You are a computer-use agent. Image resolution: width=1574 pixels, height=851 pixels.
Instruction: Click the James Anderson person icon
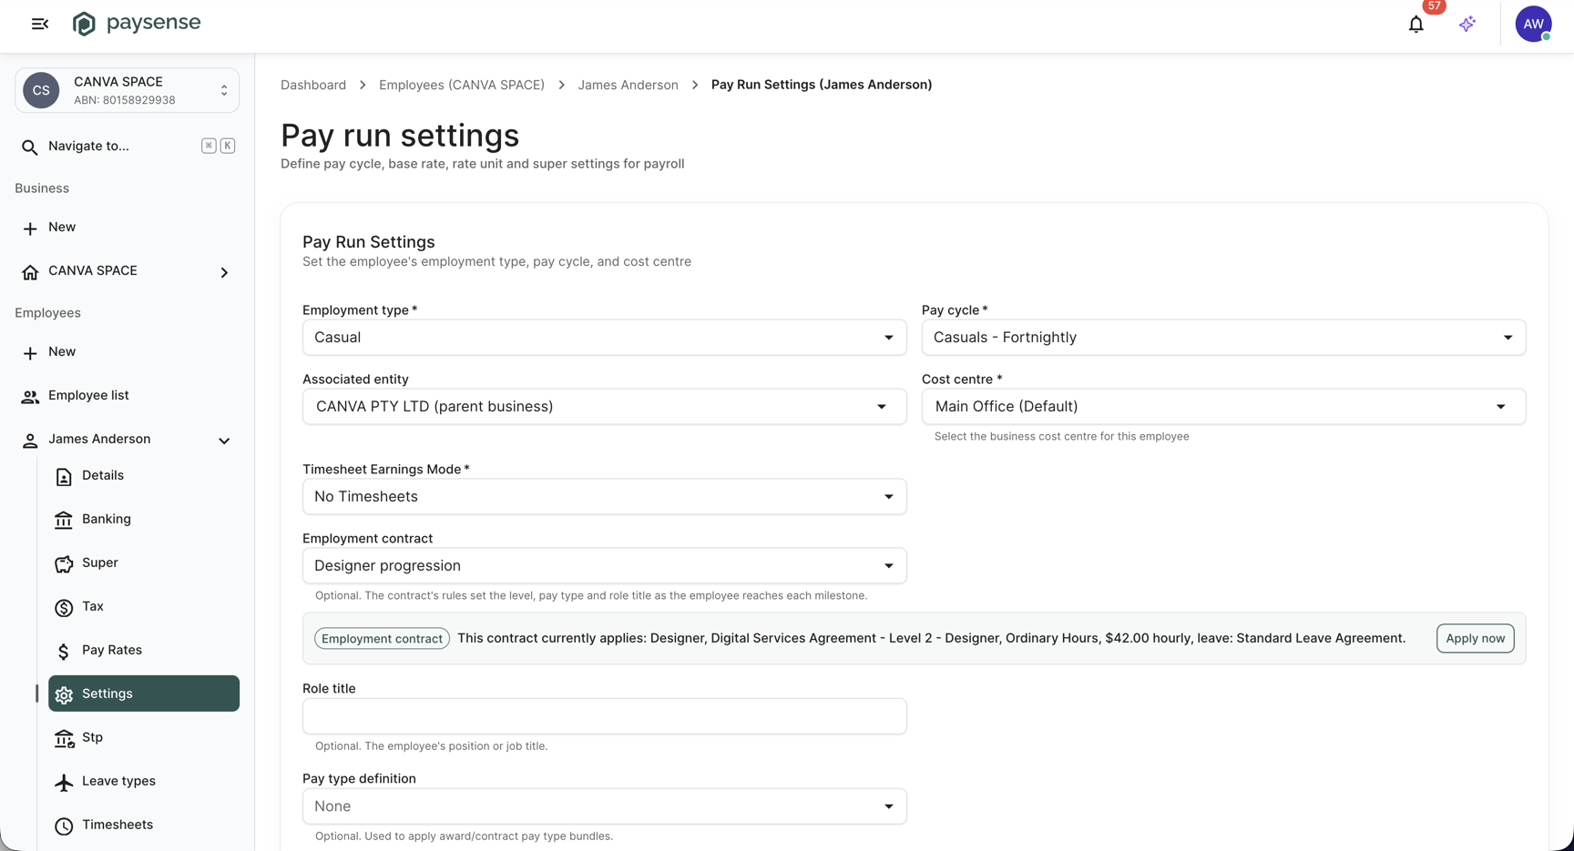pyautogui.click(x=30, y=441)
